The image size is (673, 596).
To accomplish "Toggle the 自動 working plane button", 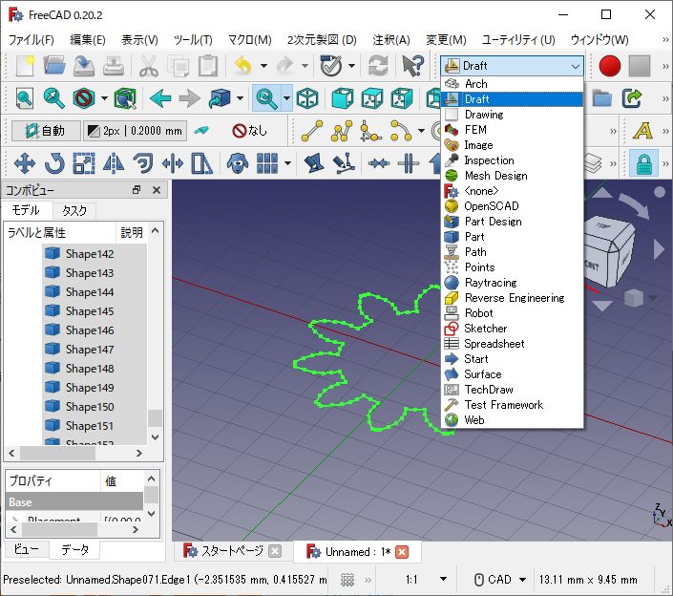I will [x=47, y=131].
